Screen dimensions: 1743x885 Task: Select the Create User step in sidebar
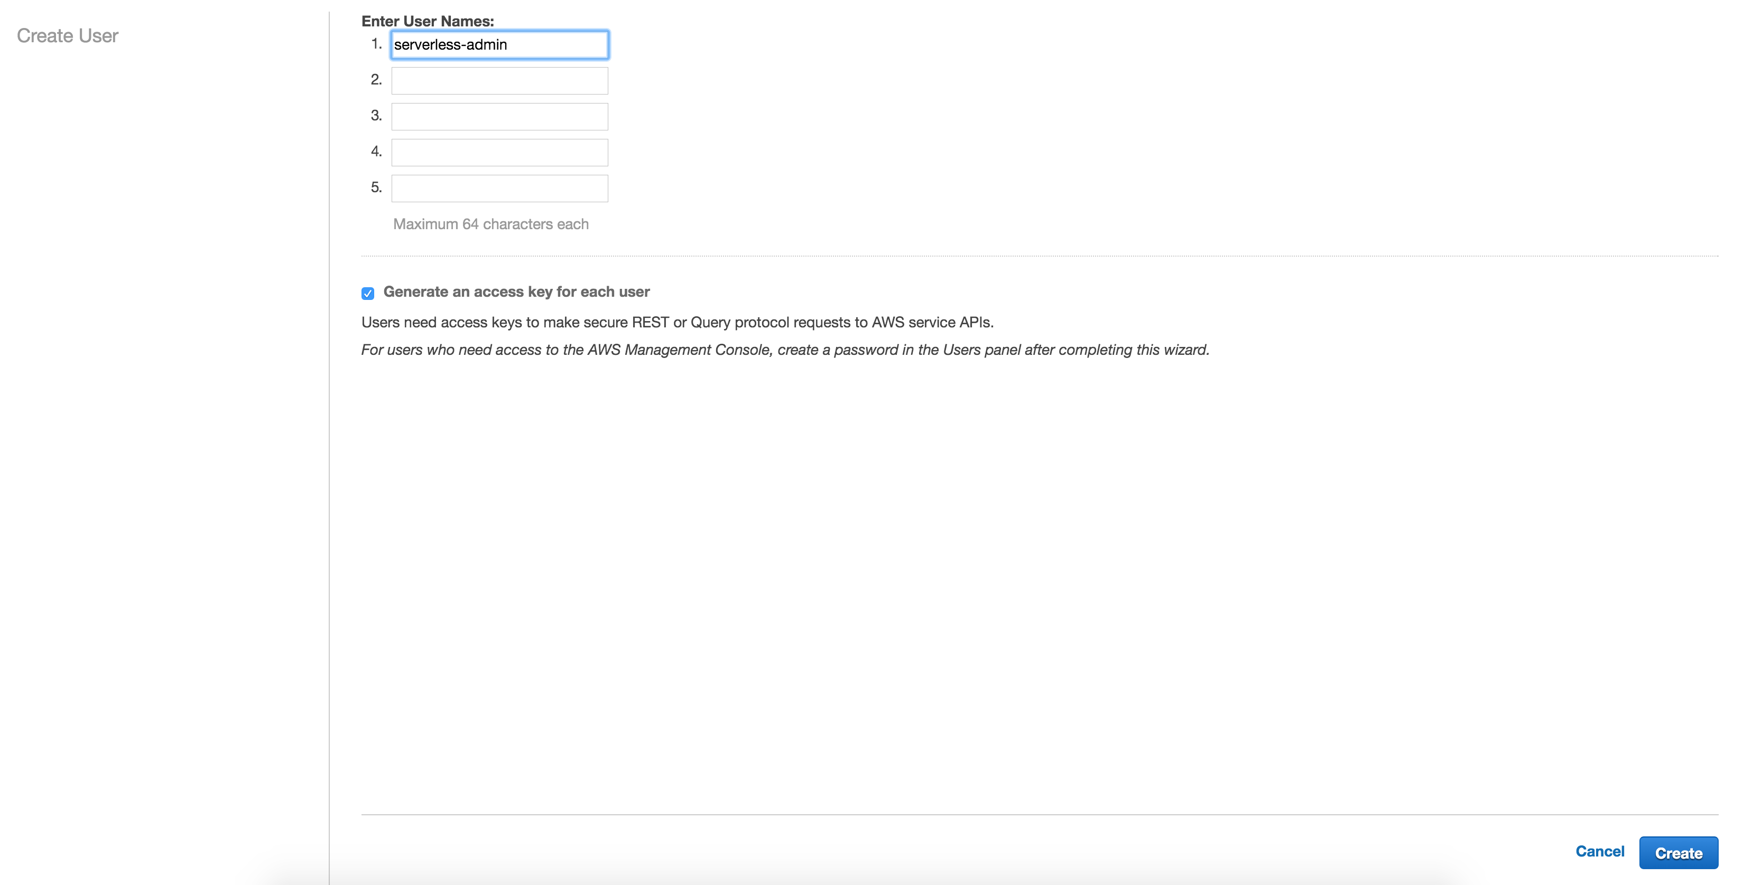pos(68,35)
